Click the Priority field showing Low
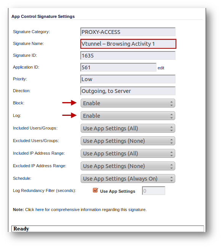222x248 pixels. click(x=128, y=79)
